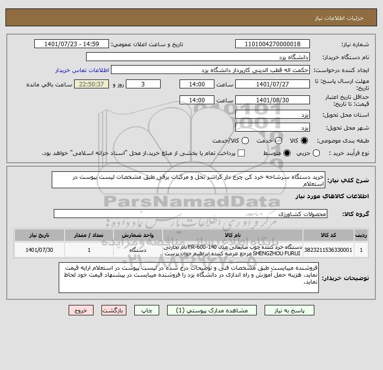Image resolution: width=383 pixels, height=370 pixels.
Task: Click the شماره نیاز number field
Action: (273, 44)
